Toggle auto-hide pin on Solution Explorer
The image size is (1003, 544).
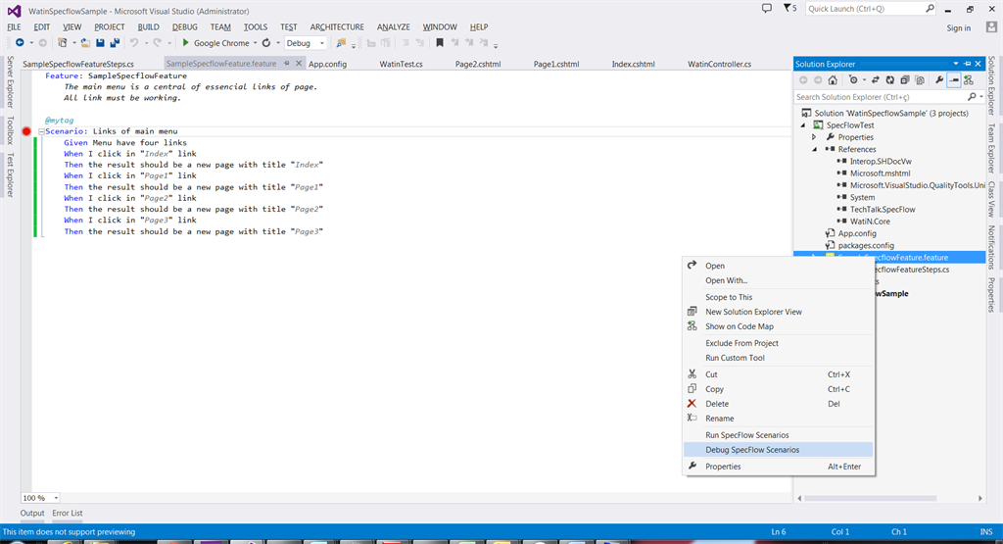967,64
